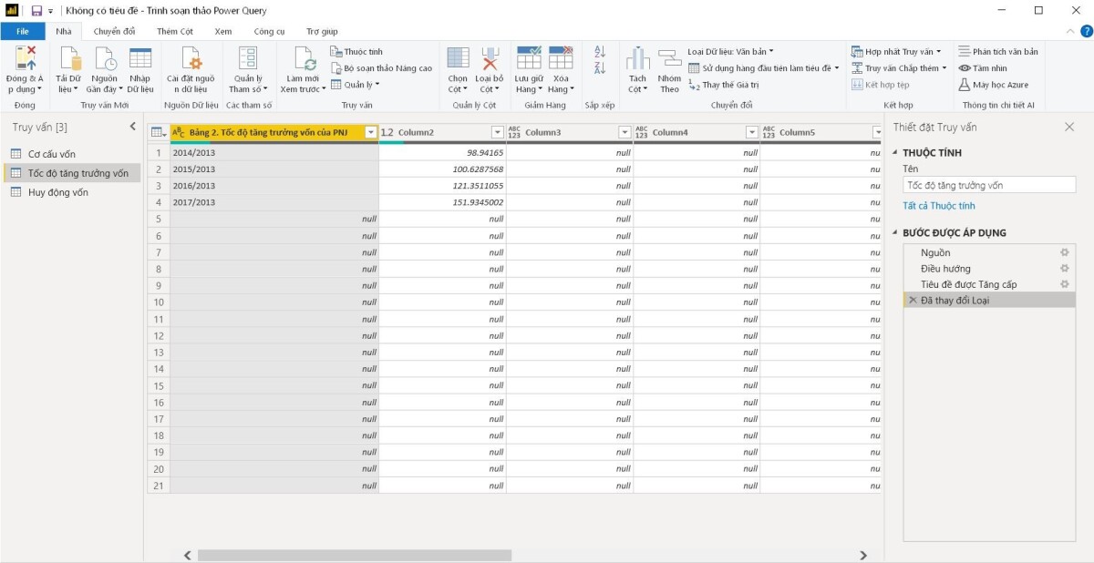Refresh preview with Làm mới Xem trước
1094x563 pixels.
tap(301, 71)
